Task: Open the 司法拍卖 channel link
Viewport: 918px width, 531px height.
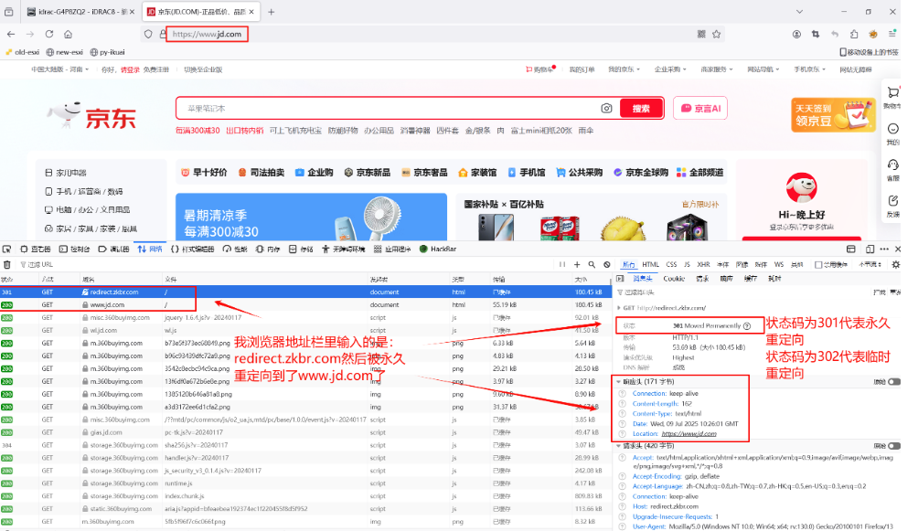Action: coord(262,173)
